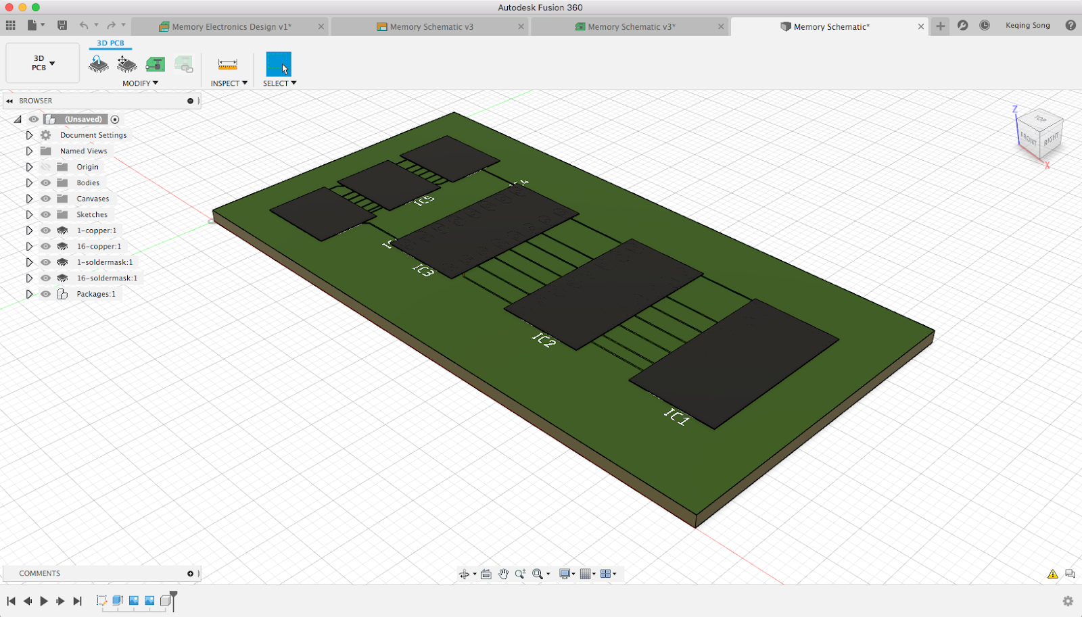Screen dimensions: 1082x617
Task: Toggle visibility of 1-copper:1 layer
Action: pos(46,230)
